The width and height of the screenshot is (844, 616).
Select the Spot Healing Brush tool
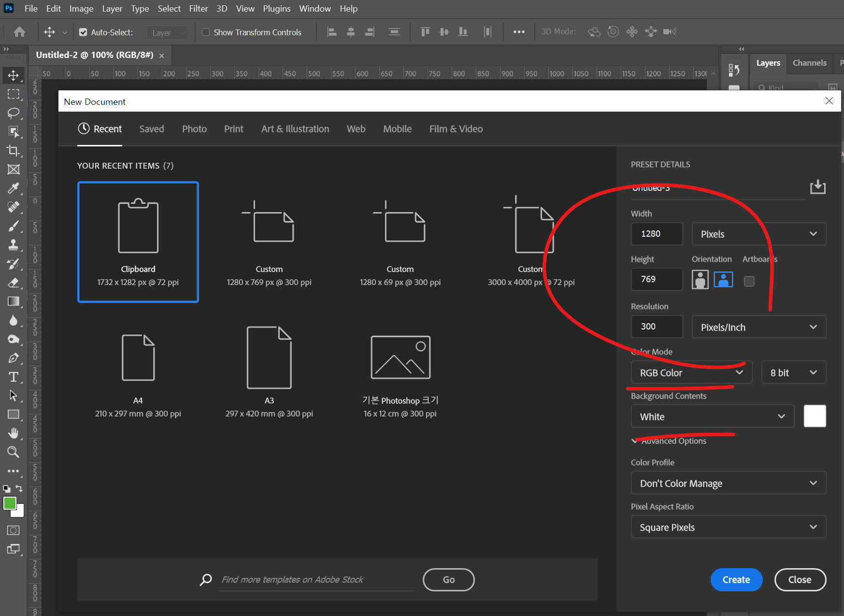click(x=14, y=207)
